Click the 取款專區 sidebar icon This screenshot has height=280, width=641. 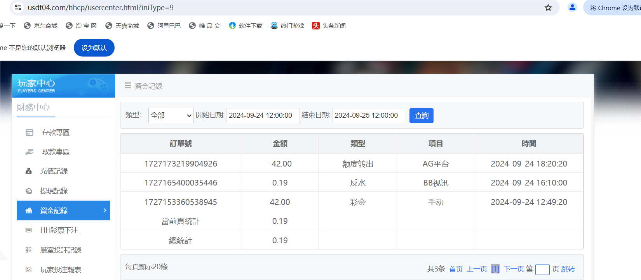click(x=30, y=152)
